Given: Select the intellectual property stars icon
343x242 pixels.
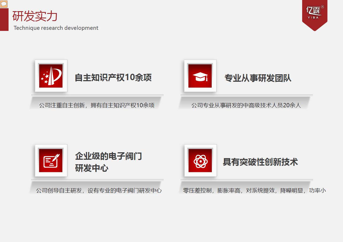Looking at the screenshot, I should (51, 76).
